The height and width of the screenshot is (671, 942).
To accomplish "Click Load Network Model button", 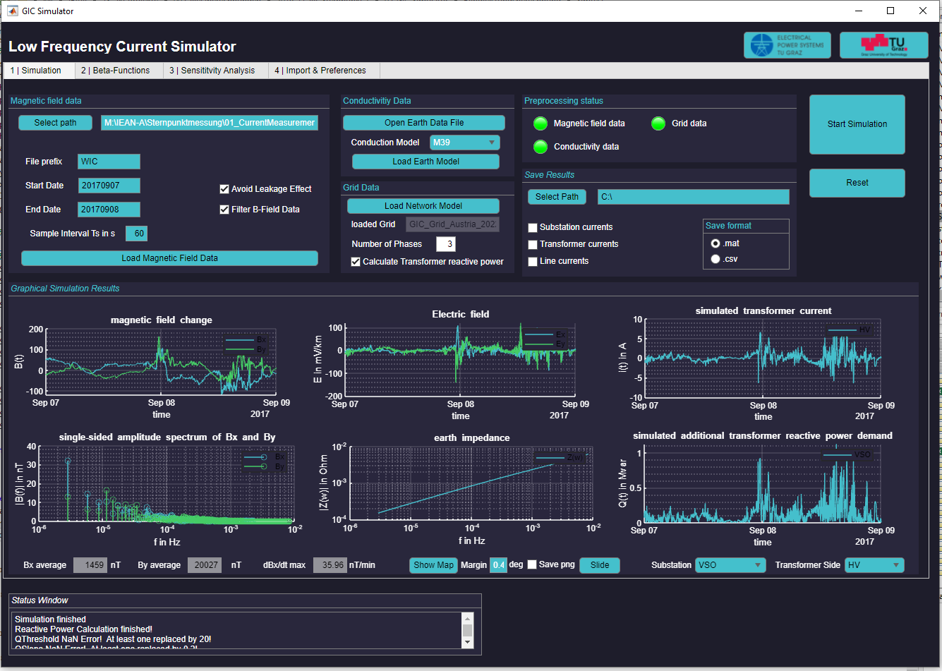I will tap(423, 206).
